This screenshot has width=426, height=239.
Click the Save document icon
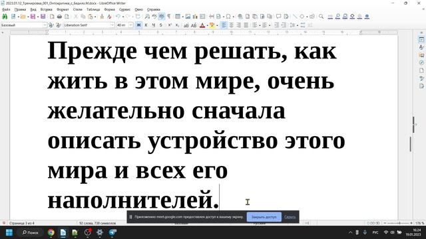(33, 17)
